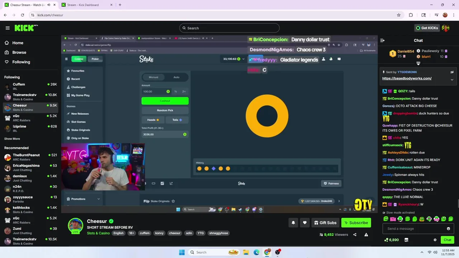This screenshot has height=258, width=459.
Task: Open EricaNagashima recommended channel
Action: (x=30, y=167)
